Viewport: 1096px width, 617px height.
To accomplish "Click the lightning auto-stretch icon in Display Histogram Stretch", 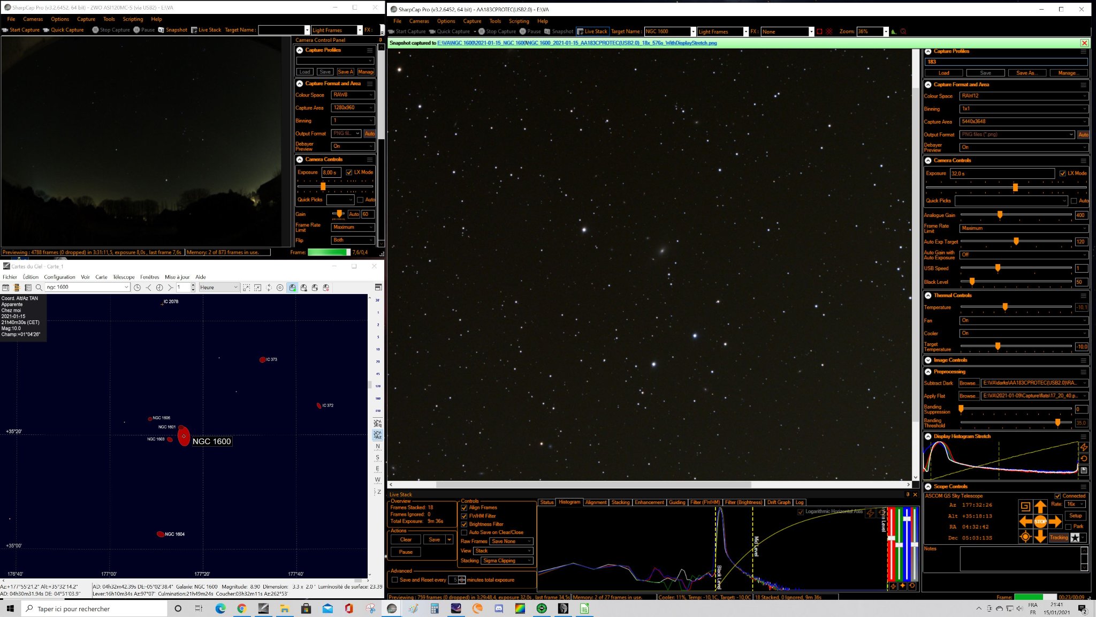I will [x=1084, y=447].
